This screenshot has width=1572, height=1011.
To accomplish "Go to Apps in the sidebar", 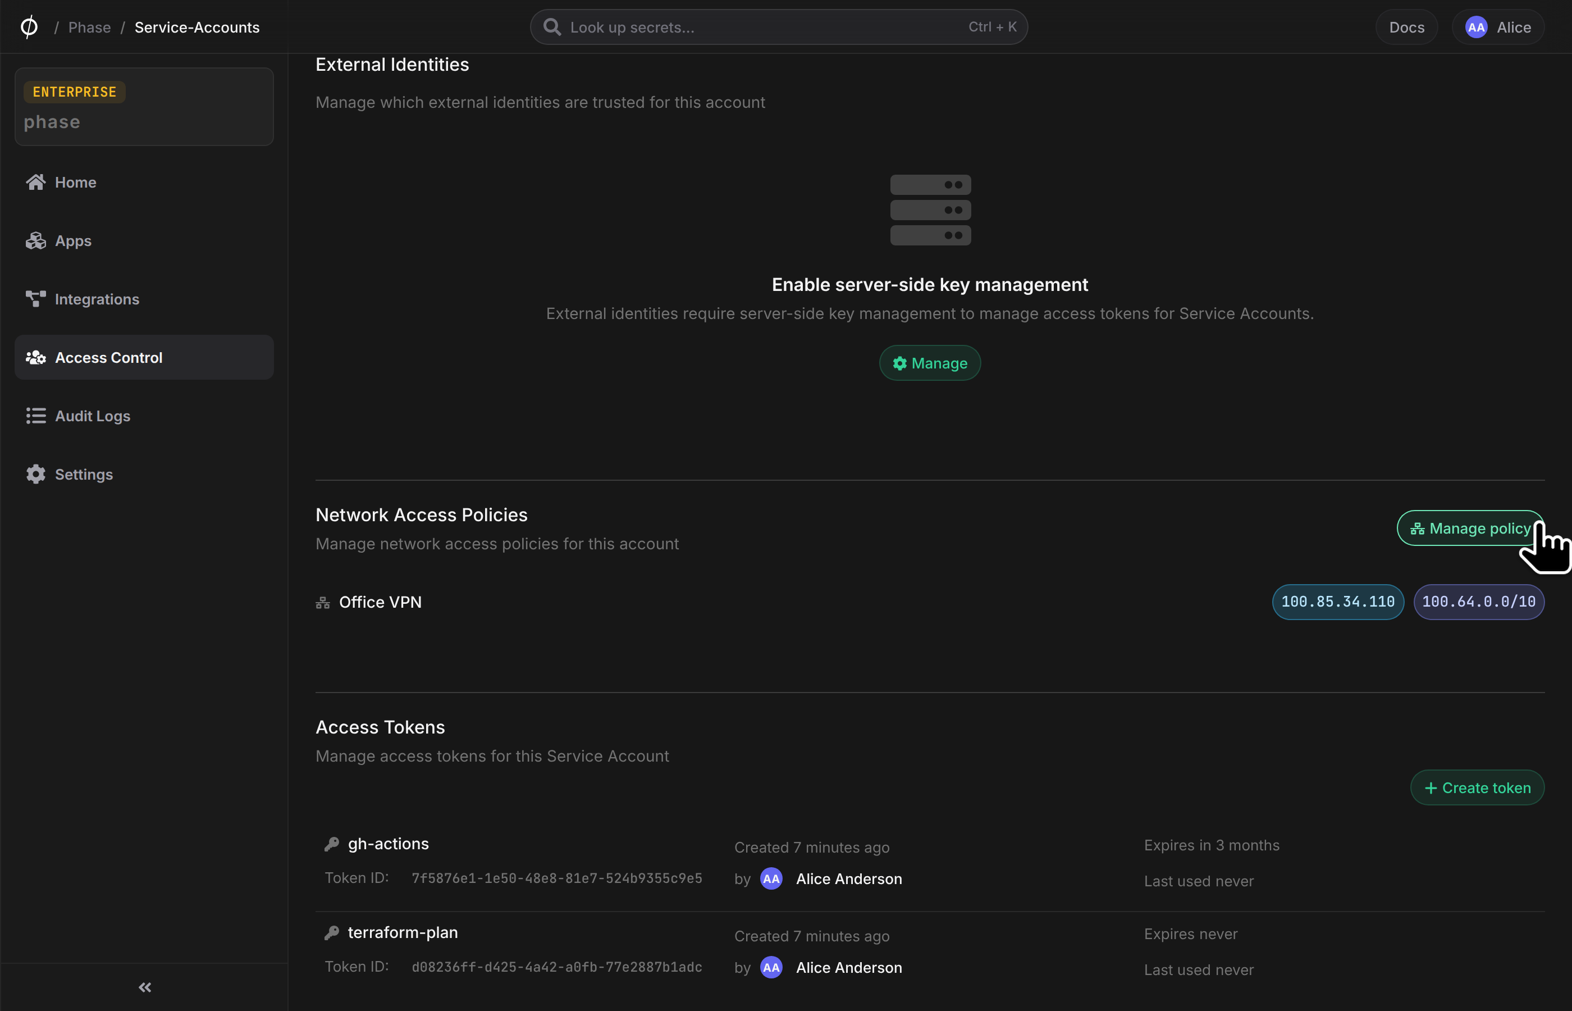I will click(x=144, y=240).
